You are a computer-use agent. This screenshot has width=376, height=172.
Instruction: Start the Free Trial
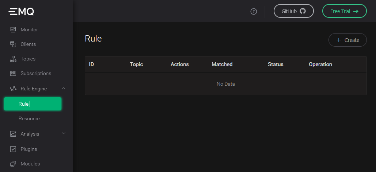point(344,11)
